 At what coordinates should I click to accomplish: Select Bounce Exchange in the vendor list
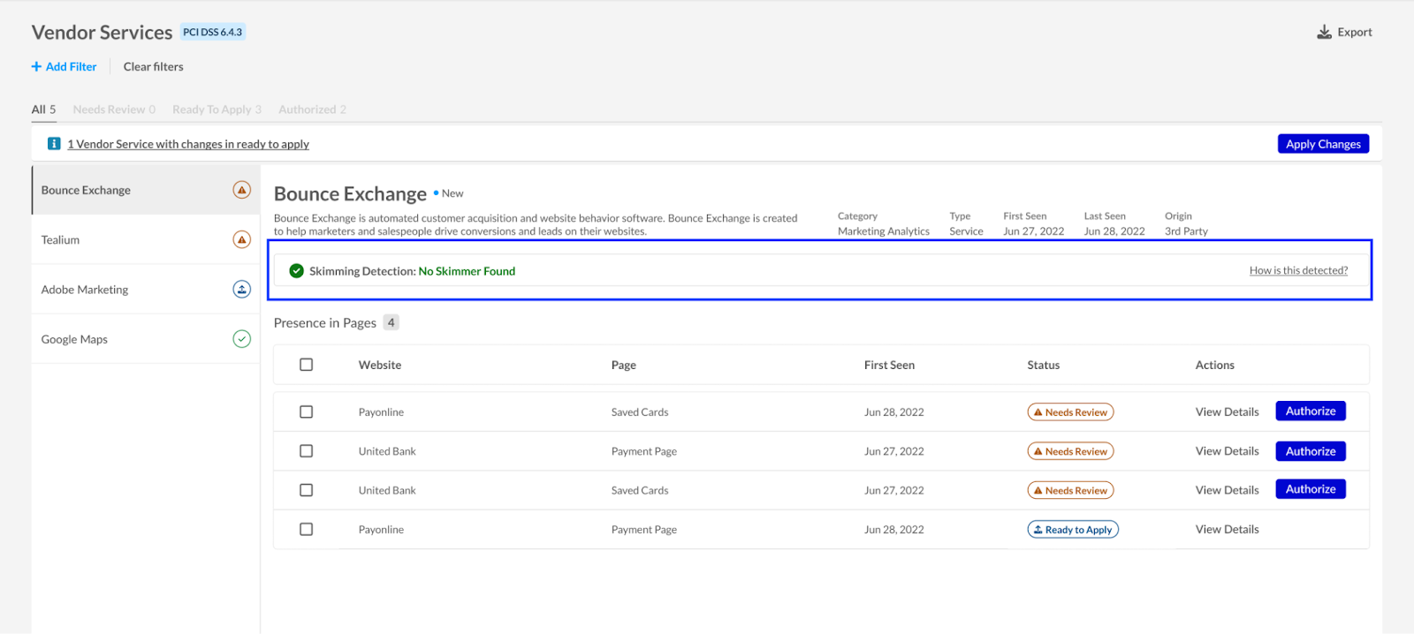[146, 190]
